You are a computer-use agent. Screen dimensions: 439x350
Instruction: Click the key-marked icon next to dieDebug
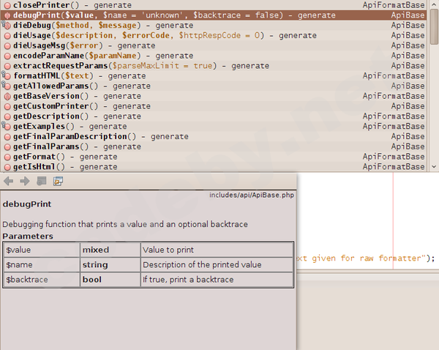point(7,25)
